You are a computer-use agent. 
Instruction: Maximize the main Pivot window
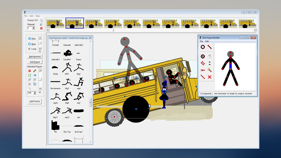click(249, 12)
